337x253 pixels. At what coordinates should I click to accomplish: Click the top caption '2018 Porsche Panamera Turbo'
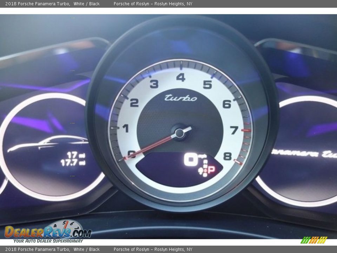click(x=37, y=4)
